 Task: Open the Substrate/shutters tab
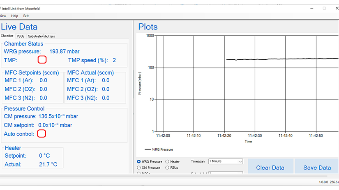41,36
